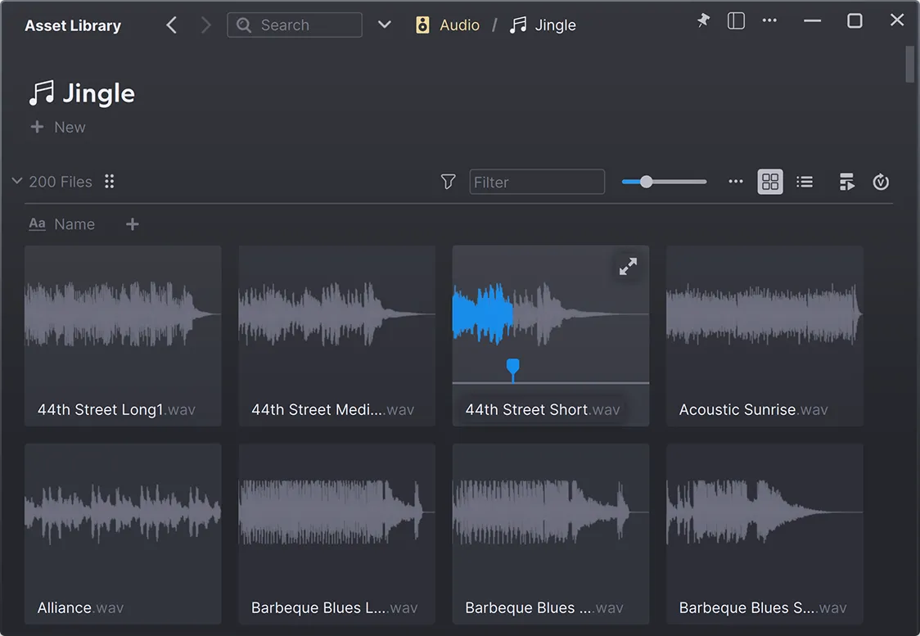Open the title bar more options menu
This screenshot has width=920, height=636.
(x=769, y=21)
